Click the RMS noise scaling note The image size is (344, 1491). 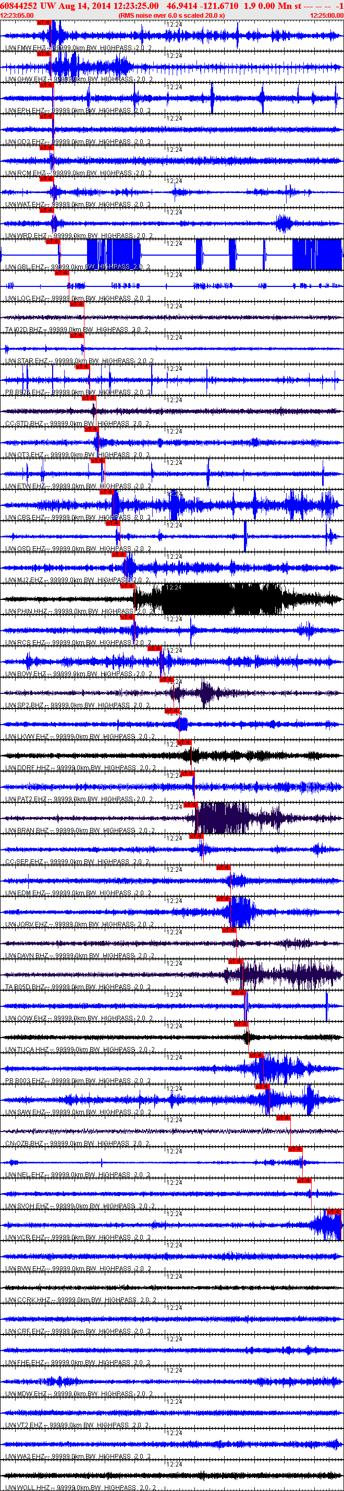pos(171,16)
